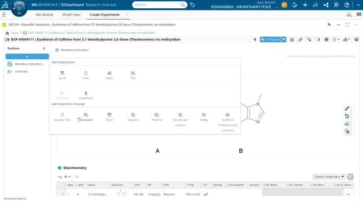Open the chat messages icon
This screenshot has width=363, height=204.
(x=359, y=15)
